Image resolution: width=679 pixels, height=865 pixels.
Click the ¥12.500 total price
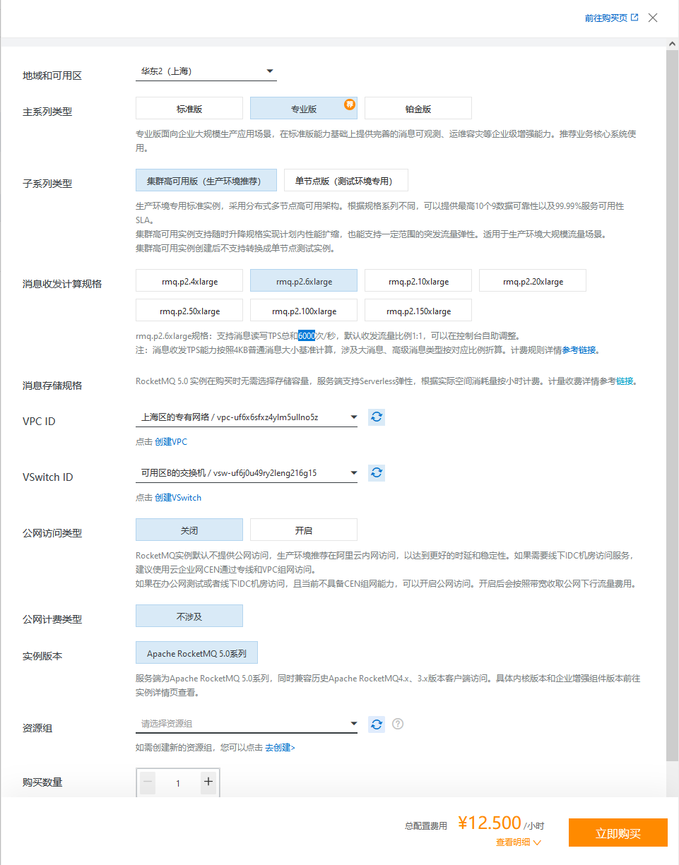490,823
